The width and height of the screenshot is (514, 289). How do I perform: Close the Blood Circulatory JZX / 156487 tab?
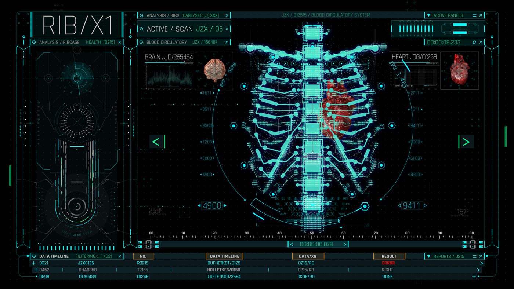(x=227, y=42)
